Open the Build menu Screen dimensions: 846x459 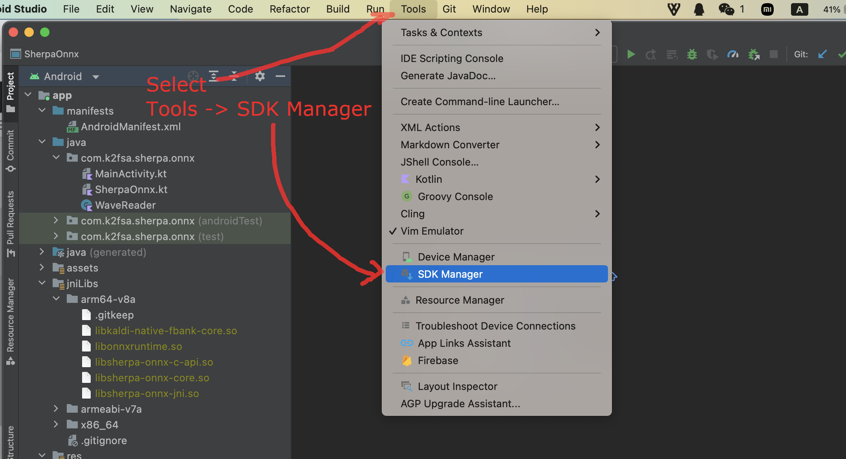coord(338,9)
